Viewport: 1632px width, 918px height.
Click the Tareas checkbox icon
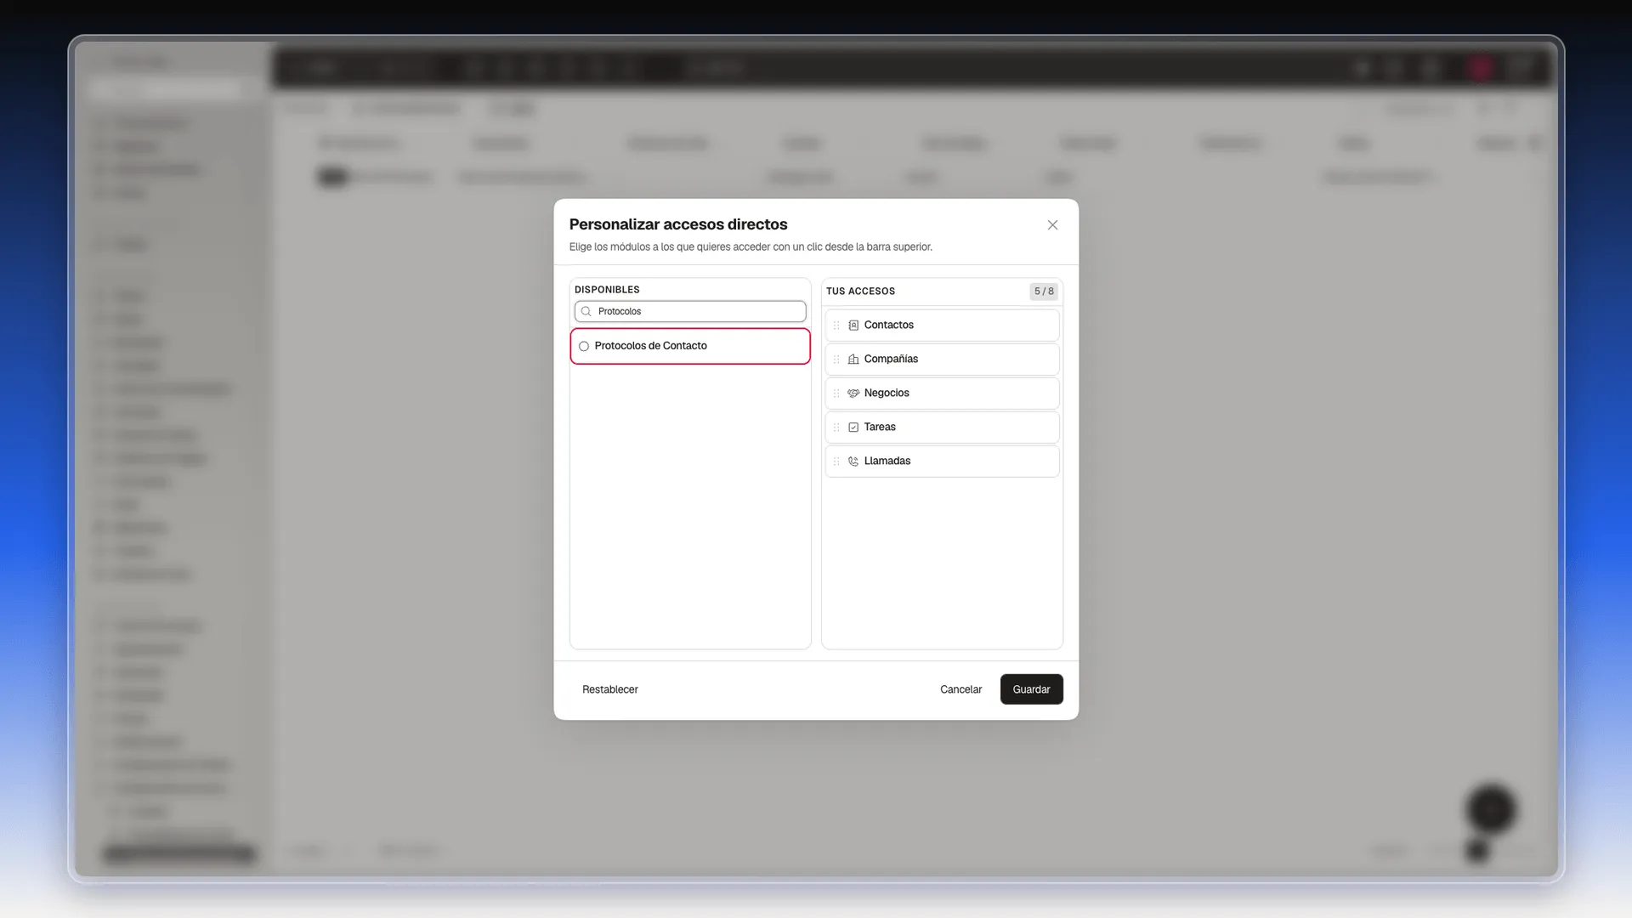pos(853,428)
